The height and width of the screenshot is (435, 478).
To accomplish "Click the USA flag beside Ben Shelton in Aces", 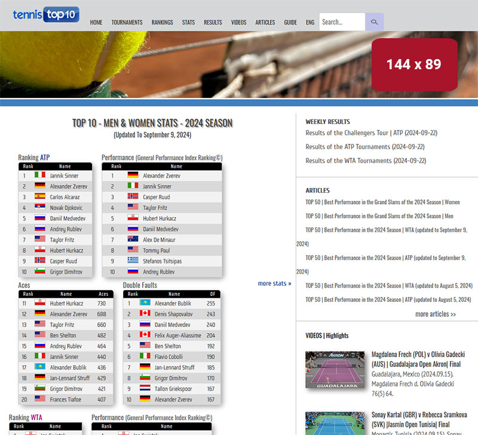I will (x=40, y=334).
